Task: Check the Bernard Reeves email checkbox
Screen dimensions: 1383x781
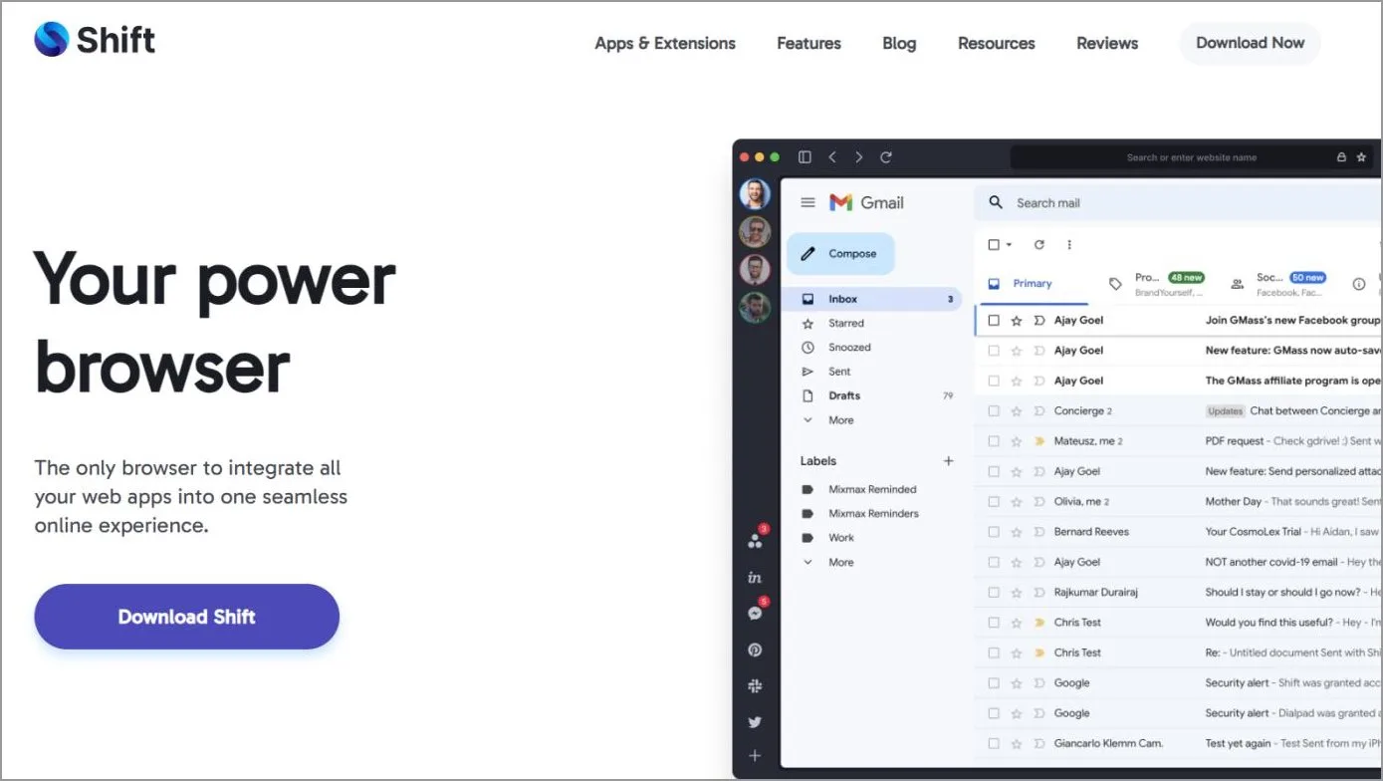Action: 994,532
